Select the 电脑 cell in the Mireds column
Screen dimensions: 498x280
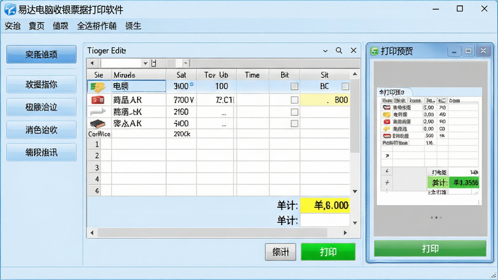(x=139, y=87)
